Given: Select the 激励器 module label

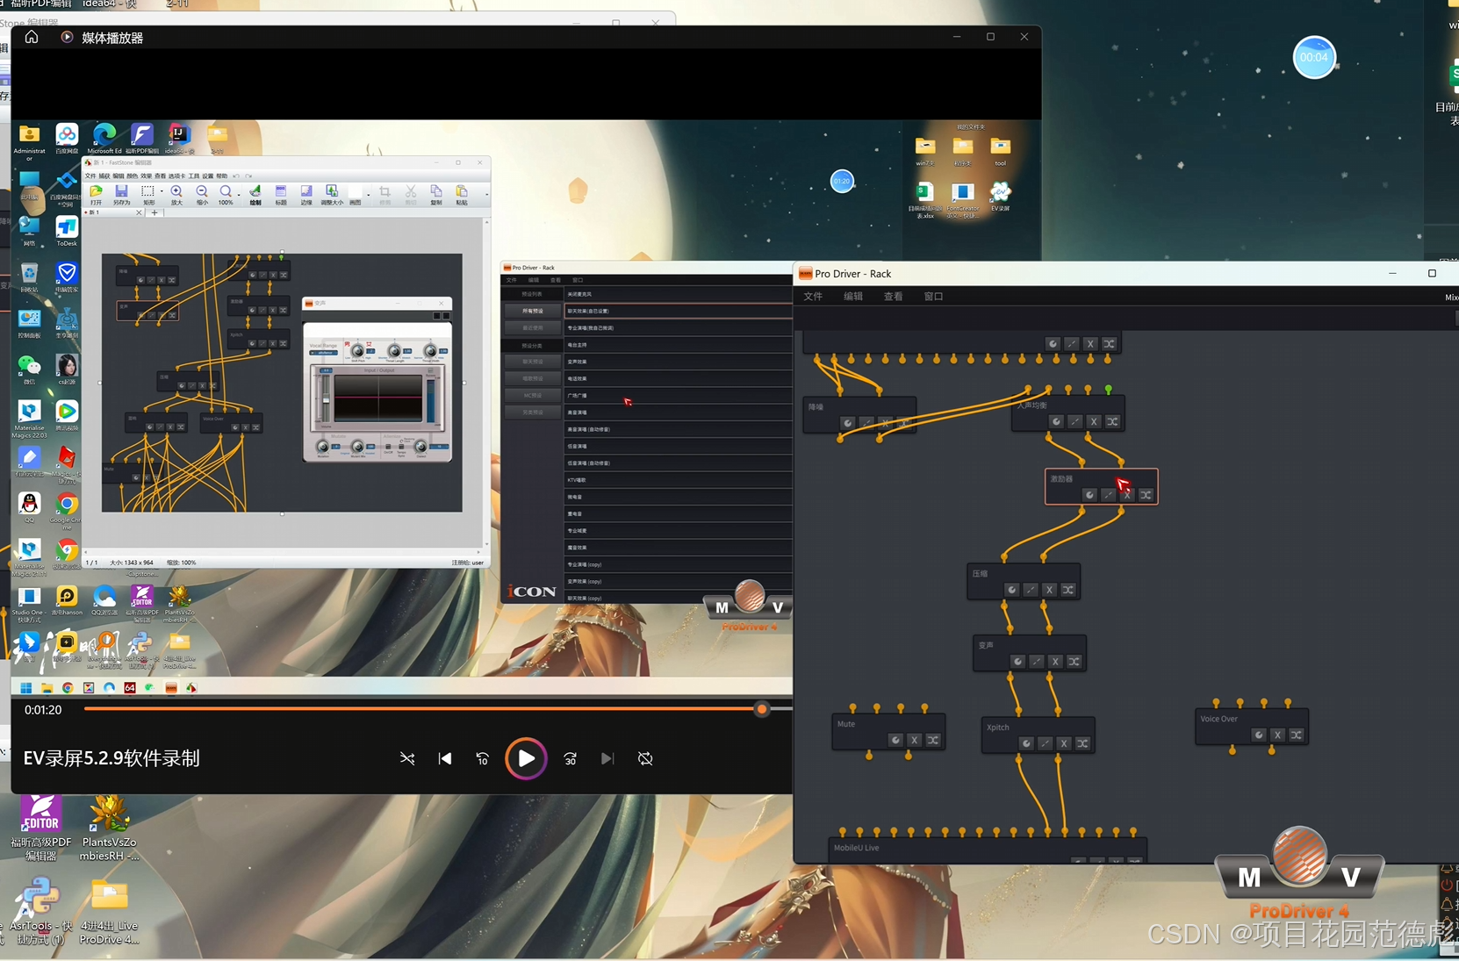Looking at the screenshot, I should pyautogui.click(x=1061, y=479).
